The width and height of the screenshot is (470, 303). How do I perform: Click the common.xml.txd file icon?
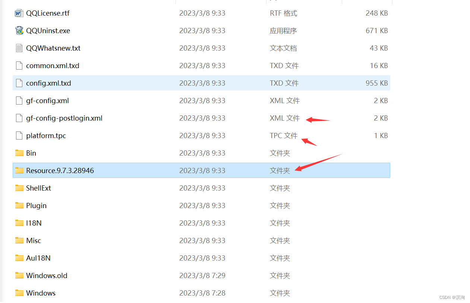19,66
